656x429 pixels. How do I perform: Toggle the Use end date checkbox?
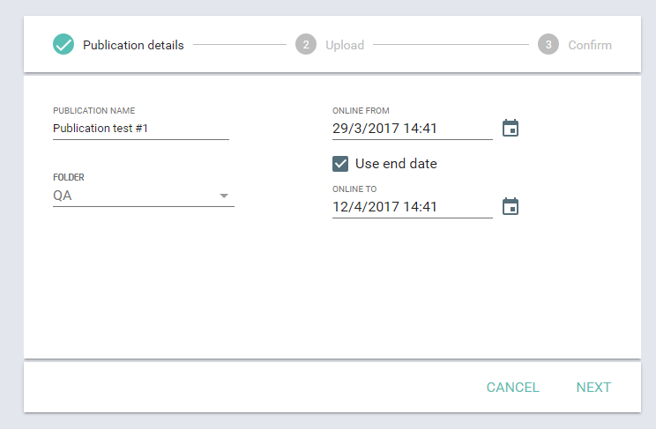point(340,164)
